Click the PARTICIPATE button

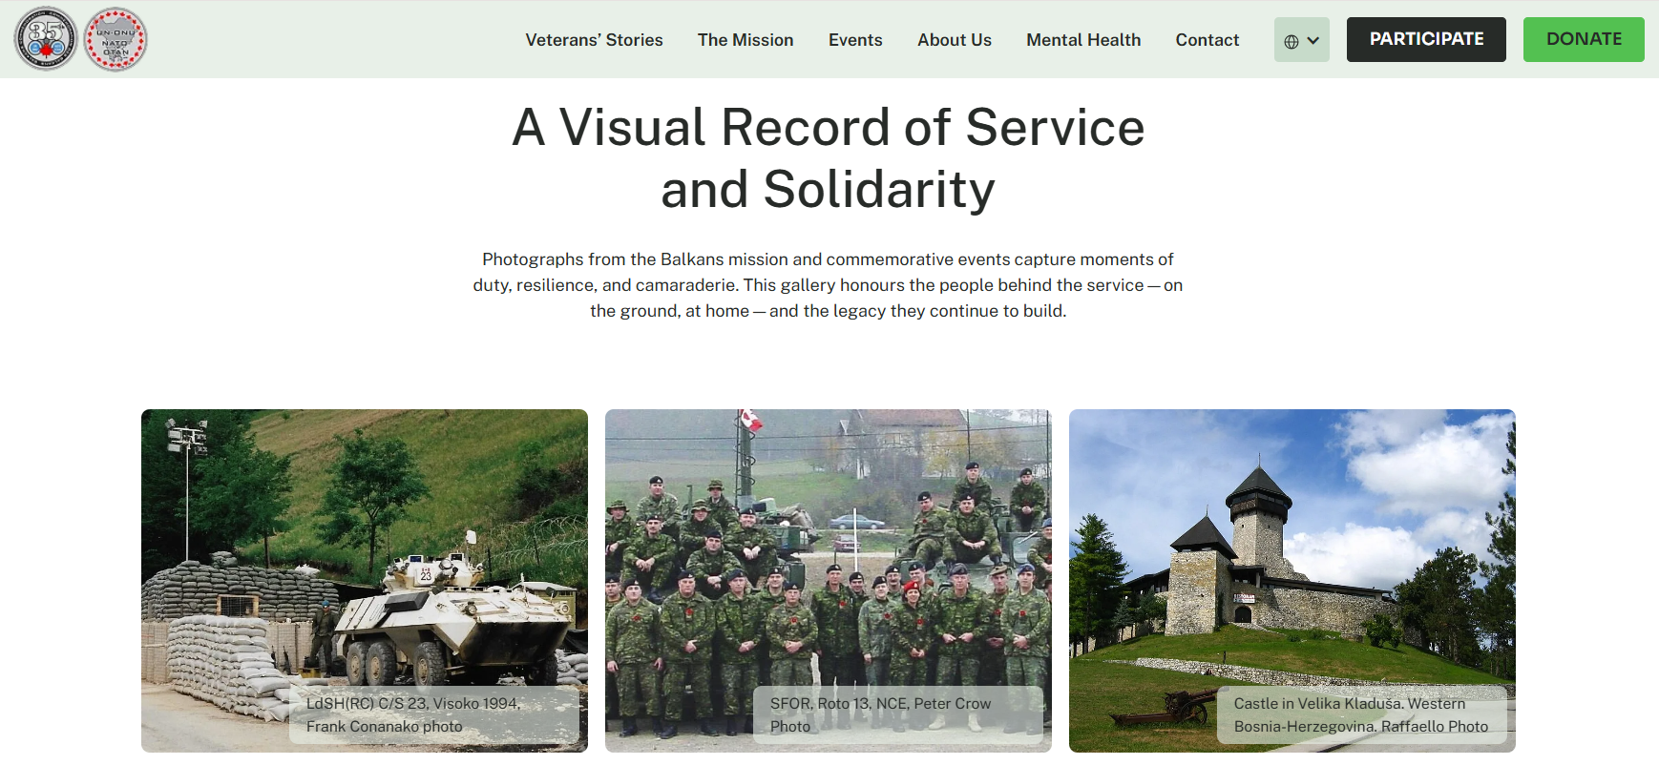[1426, 39]
